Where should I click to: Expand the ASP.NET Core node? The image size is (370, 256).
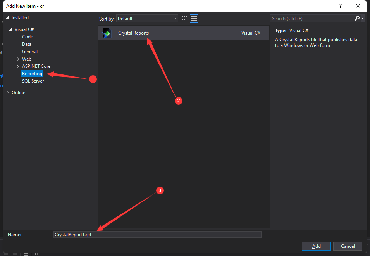pyautogui.click(x=18, y=66)
